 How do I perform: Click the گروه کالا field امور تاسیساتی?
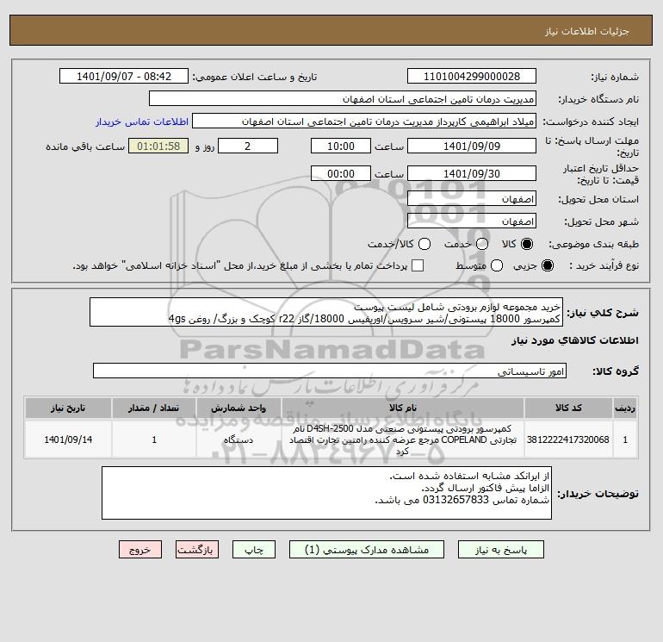[330, 371]
